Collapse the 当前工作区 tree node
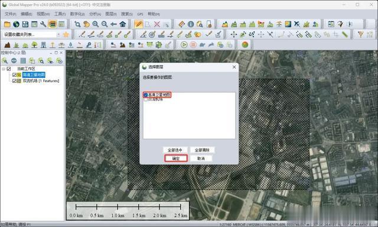 click(x=3, y=69)
